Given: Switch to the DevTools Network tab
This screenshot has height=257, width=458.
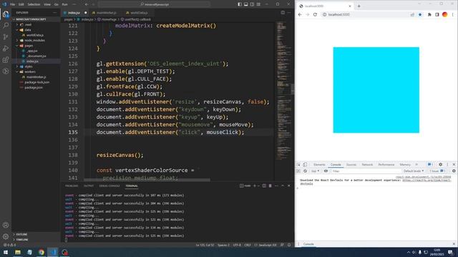Looking at the screenshot, I should tap(367, 165).
